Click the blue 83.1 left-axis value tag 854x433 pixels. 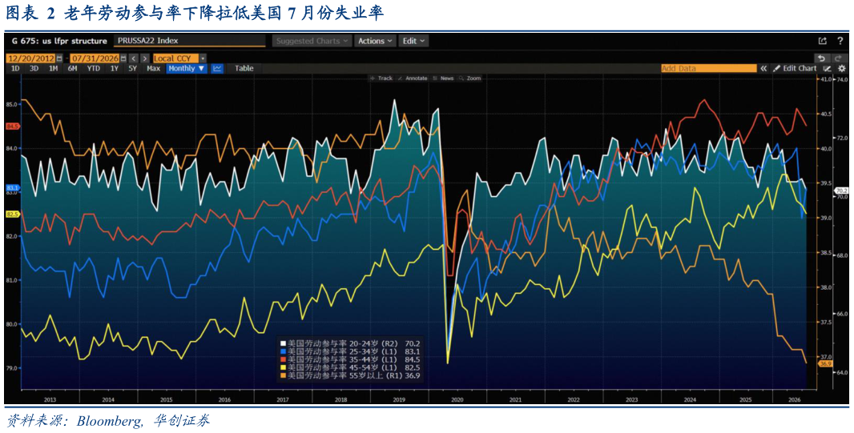click(12, 187)
